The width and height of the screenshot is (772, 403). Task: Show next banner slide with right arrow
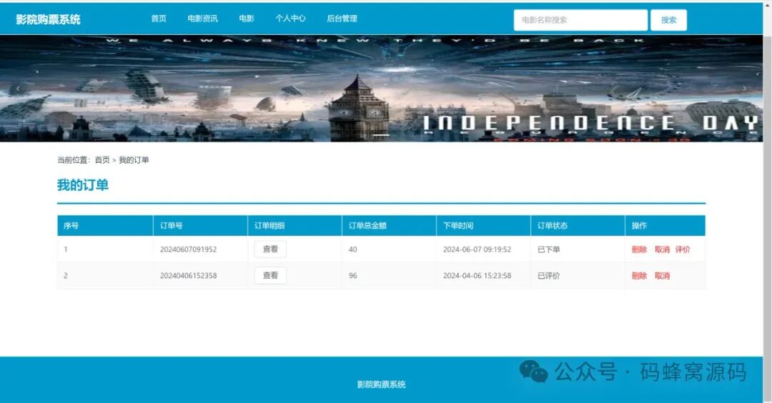click(744, 89)
